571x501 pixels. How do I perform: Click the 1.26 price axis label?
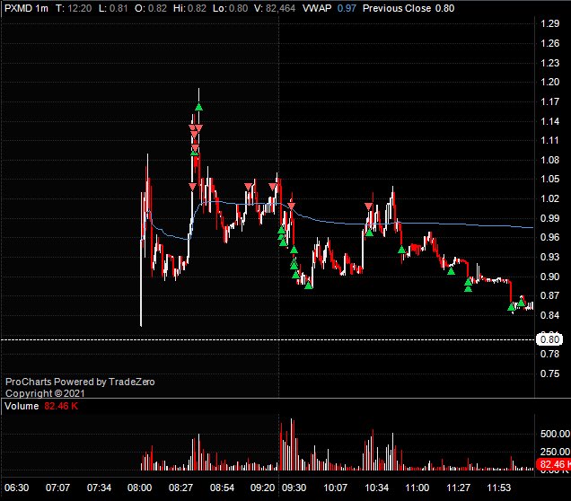[549, 43]
